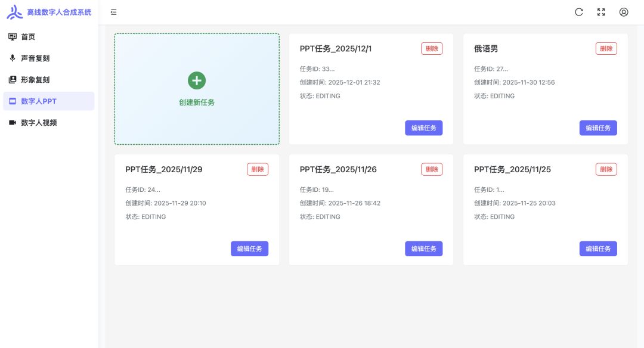Delete the PPT任务_2025/11/25 task

(x=606, y=169)
